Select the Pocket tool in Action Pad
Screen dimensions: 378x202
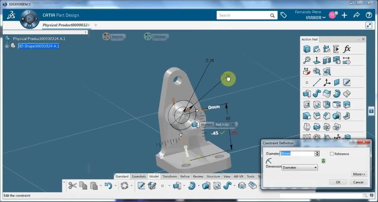pos(307,105)
